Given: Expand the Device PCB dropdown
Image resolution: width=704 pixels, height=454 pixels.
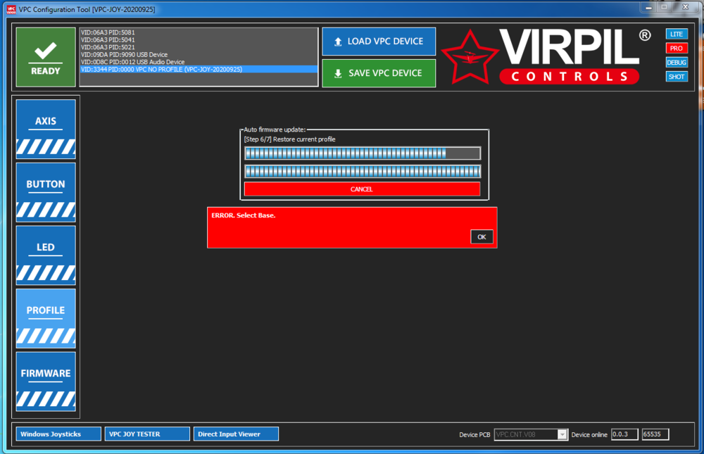Looking at the screenshot, I should click(562, 434).
